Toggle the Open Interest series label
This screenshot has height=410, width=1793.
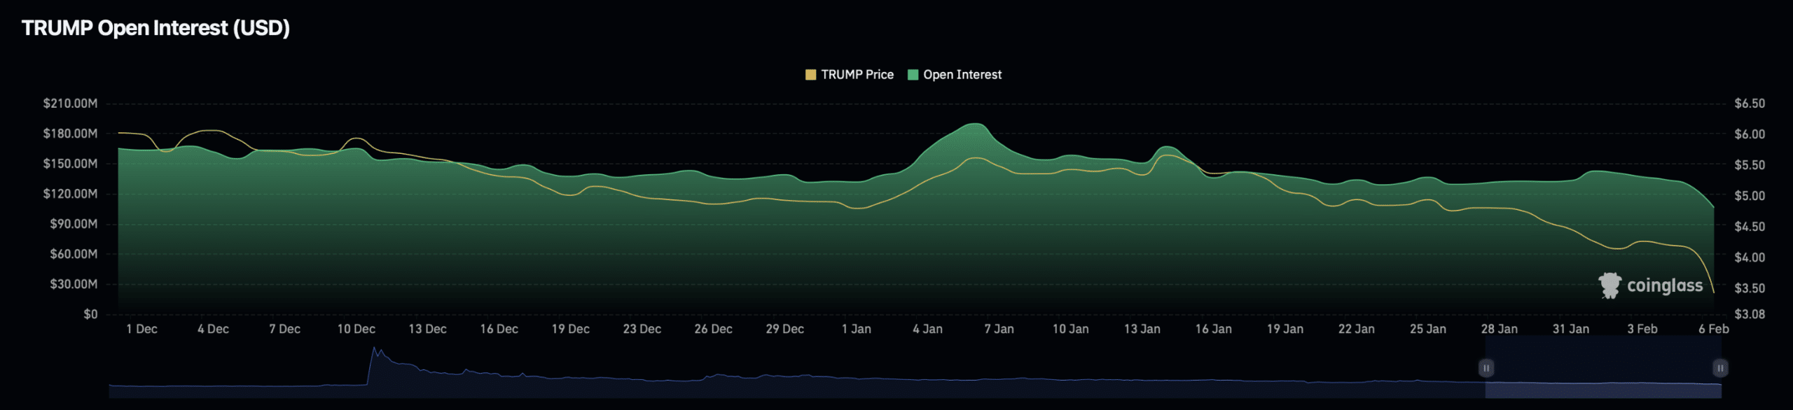click(962, 75)
